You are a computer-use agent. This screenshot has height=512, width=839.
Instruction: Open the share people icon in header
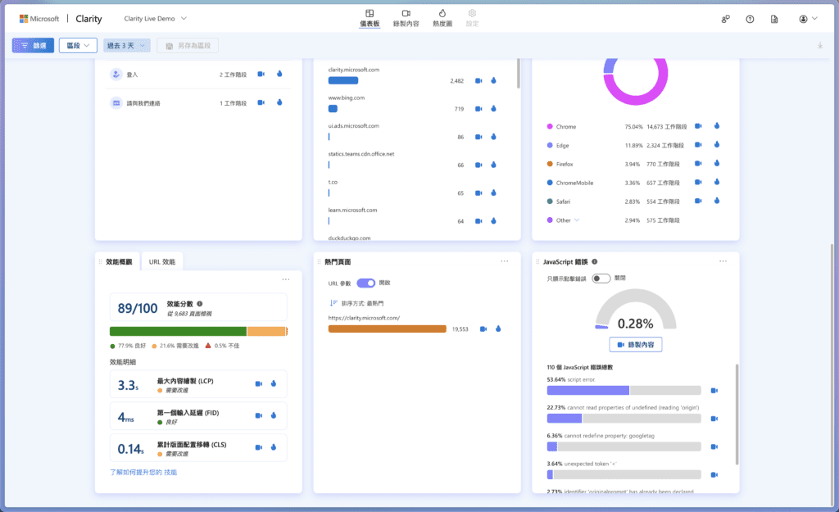click(725, 19)
